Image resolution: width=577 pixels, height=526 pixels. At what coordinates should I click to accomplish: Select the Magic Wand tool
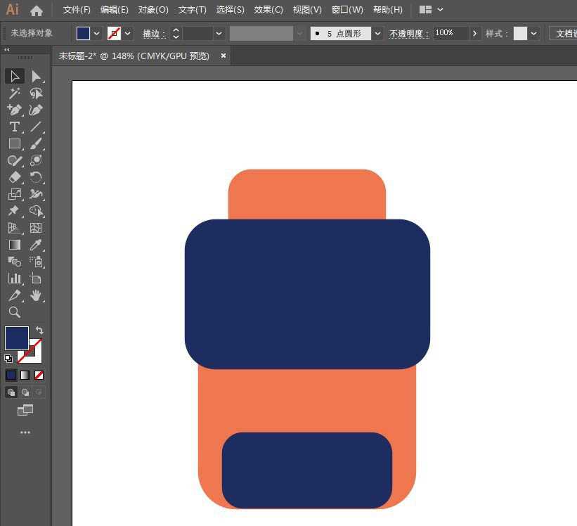tap(14, 93)
